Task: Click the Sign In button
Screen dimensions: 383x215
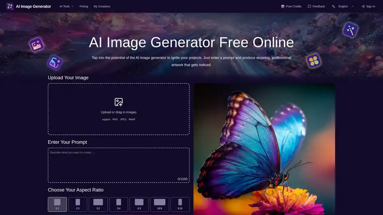Action: point(368,6)
